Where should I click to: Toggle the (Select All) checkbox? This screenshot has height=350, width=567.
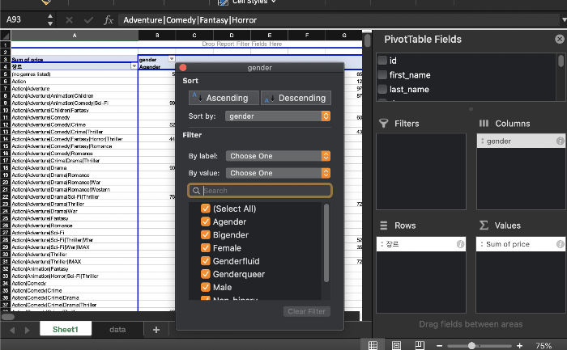(206, 209)
